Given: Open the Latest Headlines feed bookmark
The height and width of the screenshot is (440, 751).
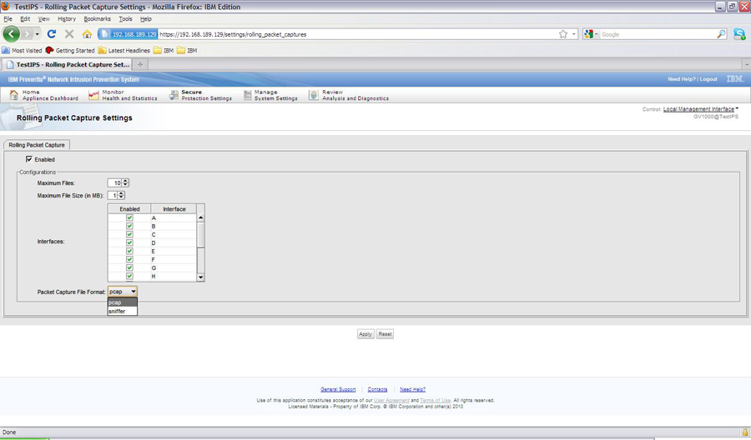Looking at the screenshot, I should [x=124, y=50].
